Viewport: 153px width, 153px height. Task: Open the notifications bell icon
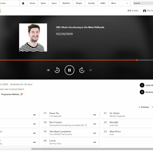pos(23,3)
